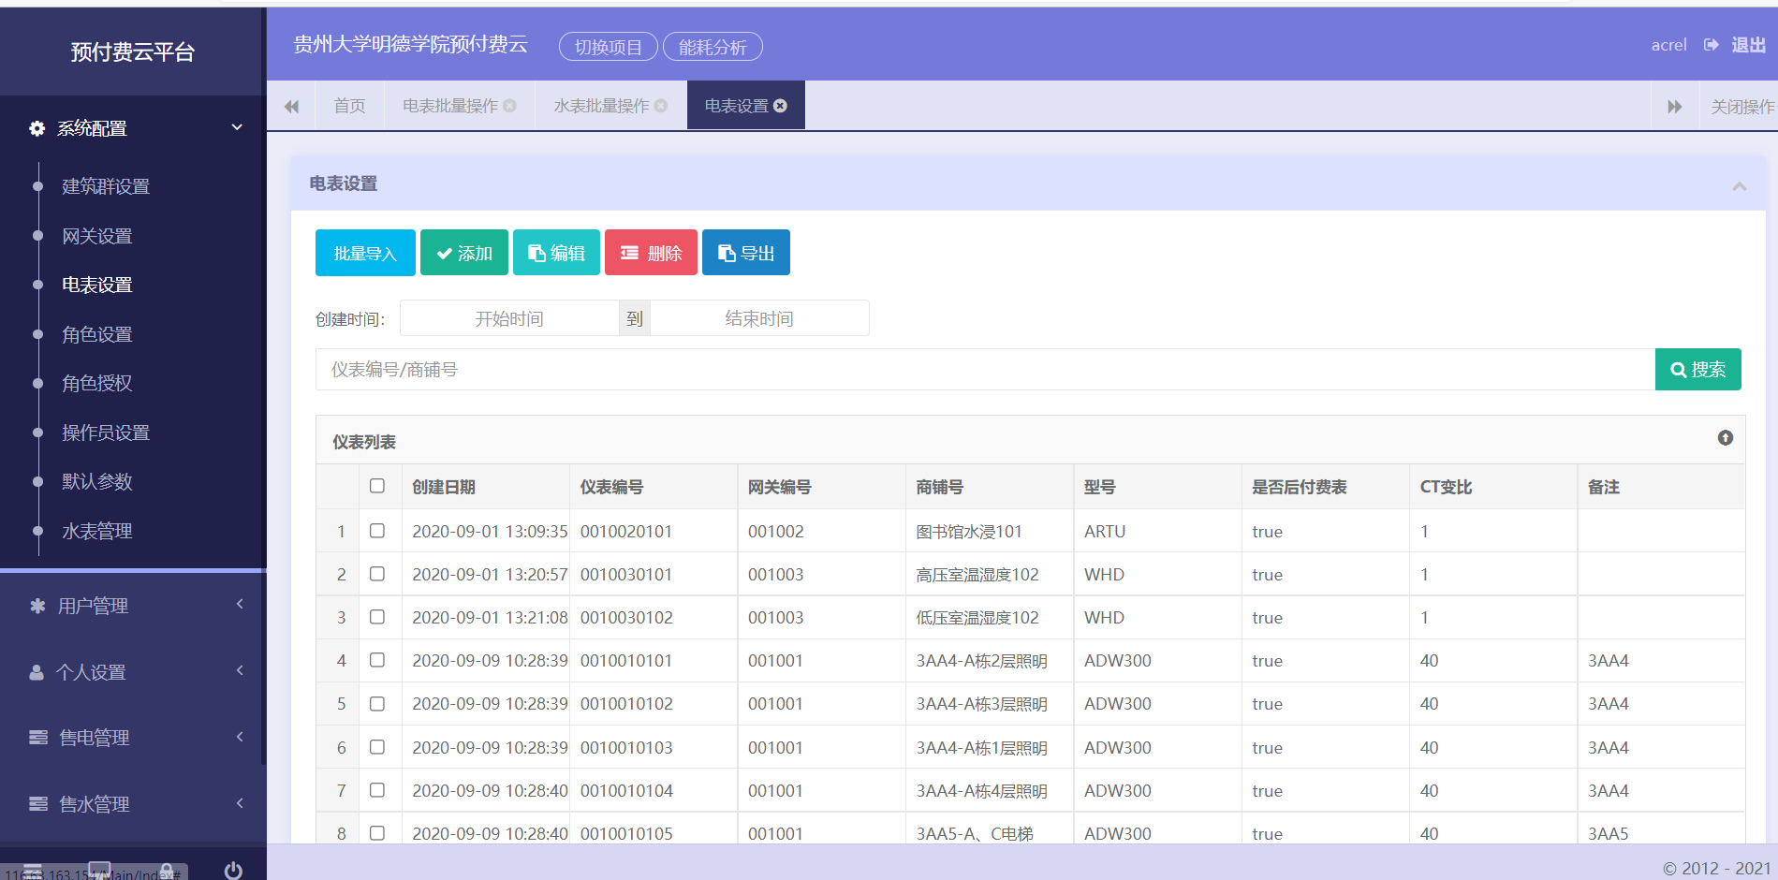Click the logout arrow icon beside 退出
1778x880 pixels.
coord(1711,45)
